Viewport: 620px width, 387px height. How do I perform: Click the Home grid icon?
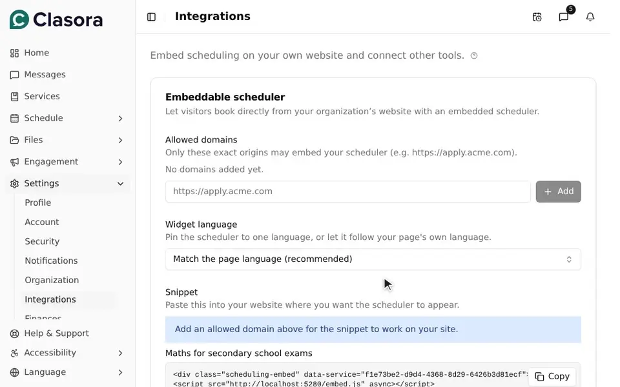(x=15, y=54)
